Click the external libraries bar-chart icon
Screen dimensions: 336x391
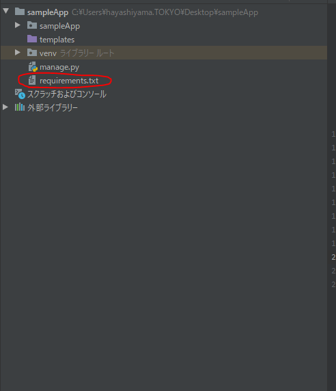coord(20,107)
